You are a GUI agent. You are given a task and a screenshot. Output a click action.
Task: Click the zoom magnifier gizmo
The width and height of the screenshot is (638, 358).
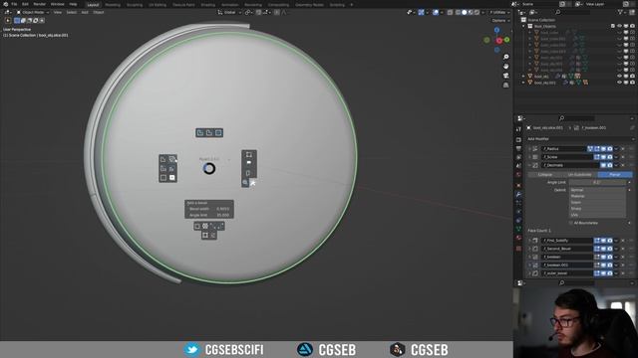point(505,57)
